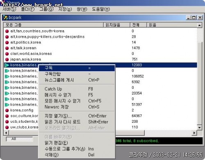Open the 폴더(F) menu
The height and width of the screenshot is (160, 205).
(28, 9)
